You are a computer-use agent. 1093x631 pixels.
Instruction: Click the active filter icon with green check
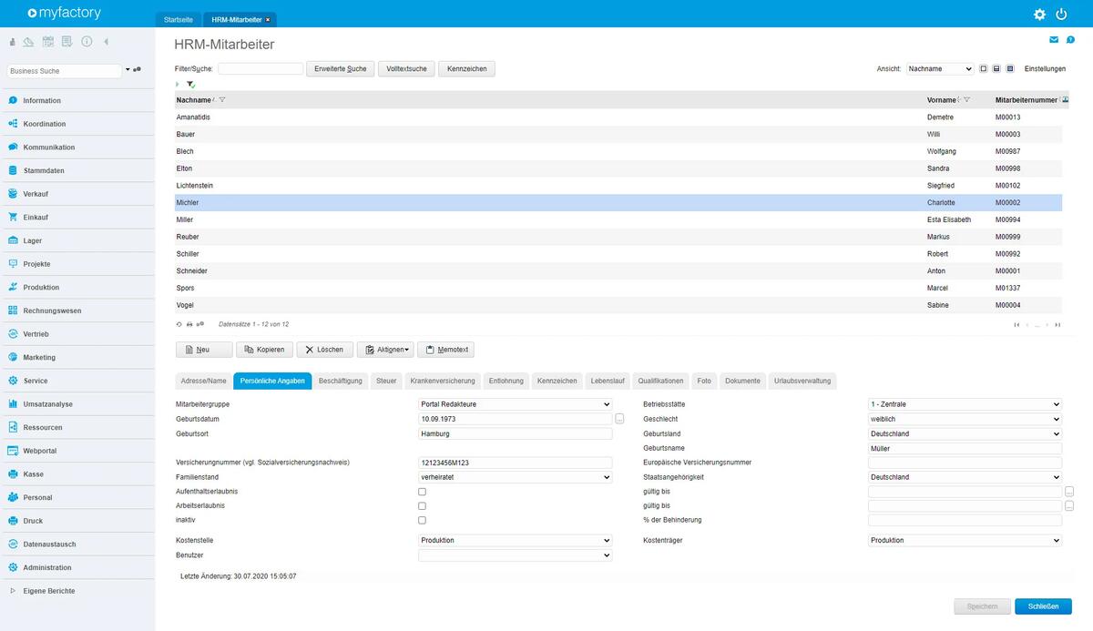click(191, 84)
